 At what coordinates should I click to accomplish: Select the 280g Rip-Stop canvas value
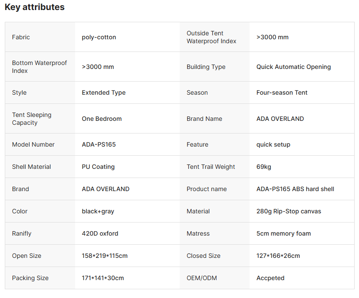click(289, 211)
